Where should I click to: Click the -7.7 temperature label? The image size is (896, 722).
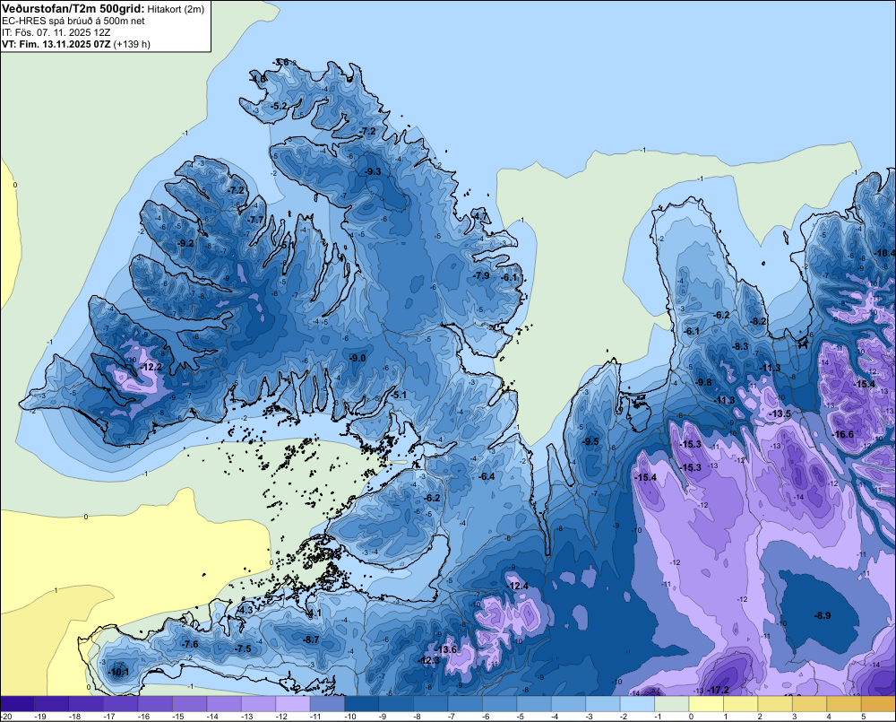[x=255, y=220]
